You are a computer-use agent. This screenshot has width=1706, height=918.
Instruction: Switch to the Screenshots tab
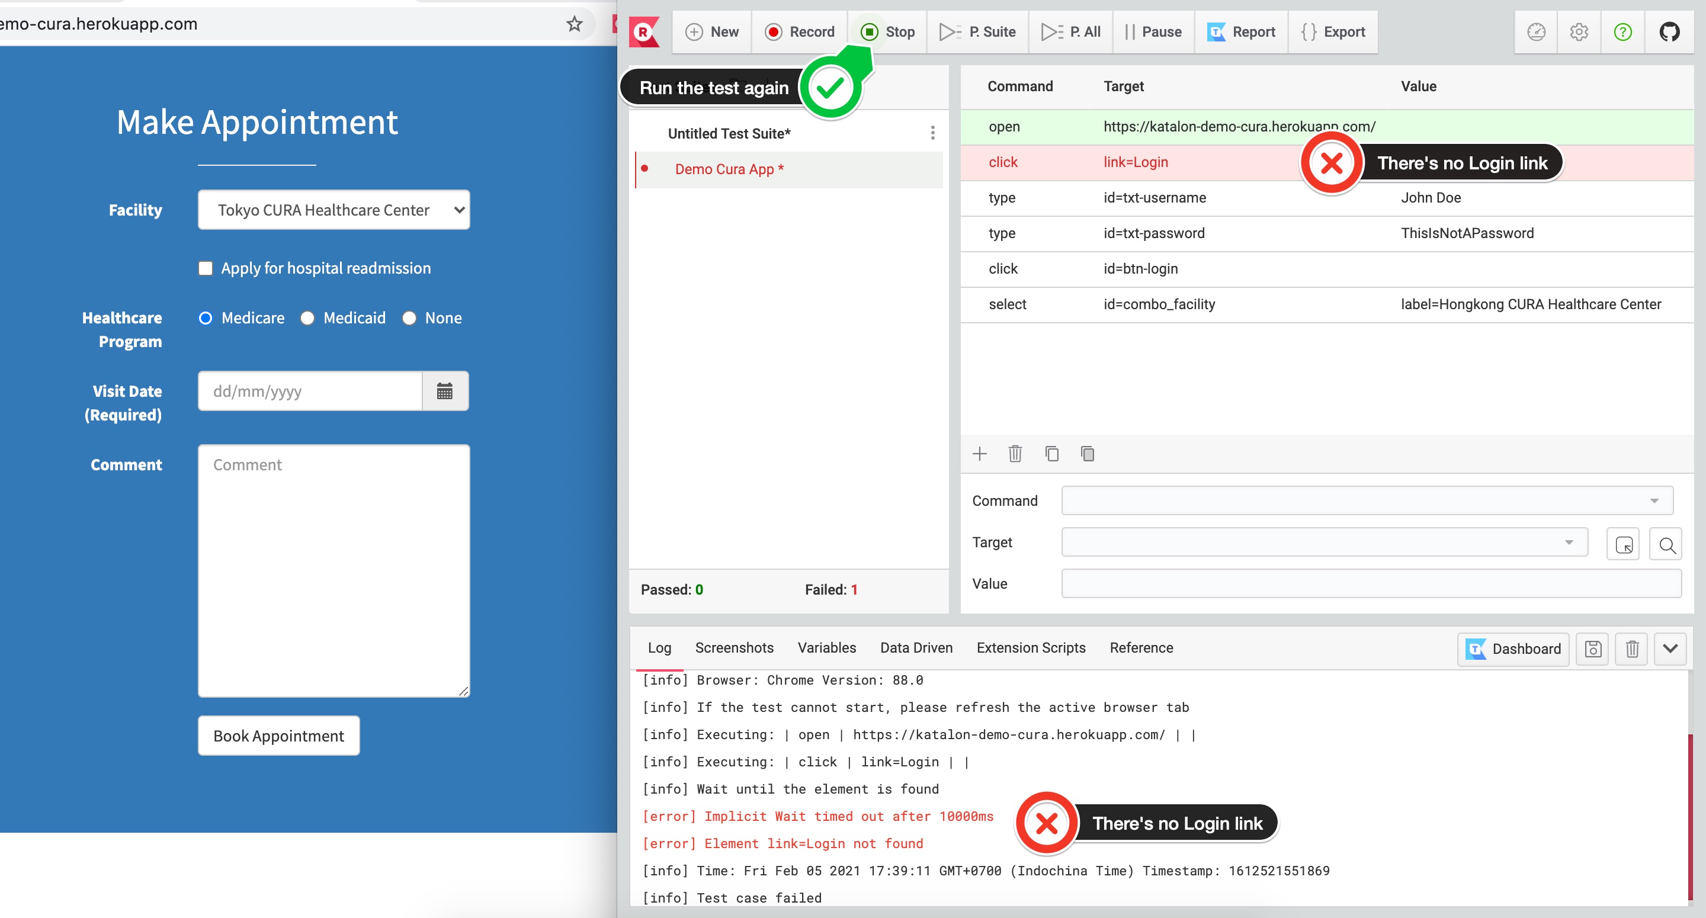tap(734, 648)
